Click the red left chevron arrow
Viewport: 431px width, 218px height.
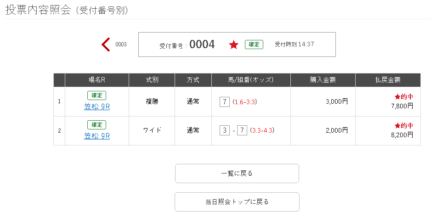coord(106,45)
